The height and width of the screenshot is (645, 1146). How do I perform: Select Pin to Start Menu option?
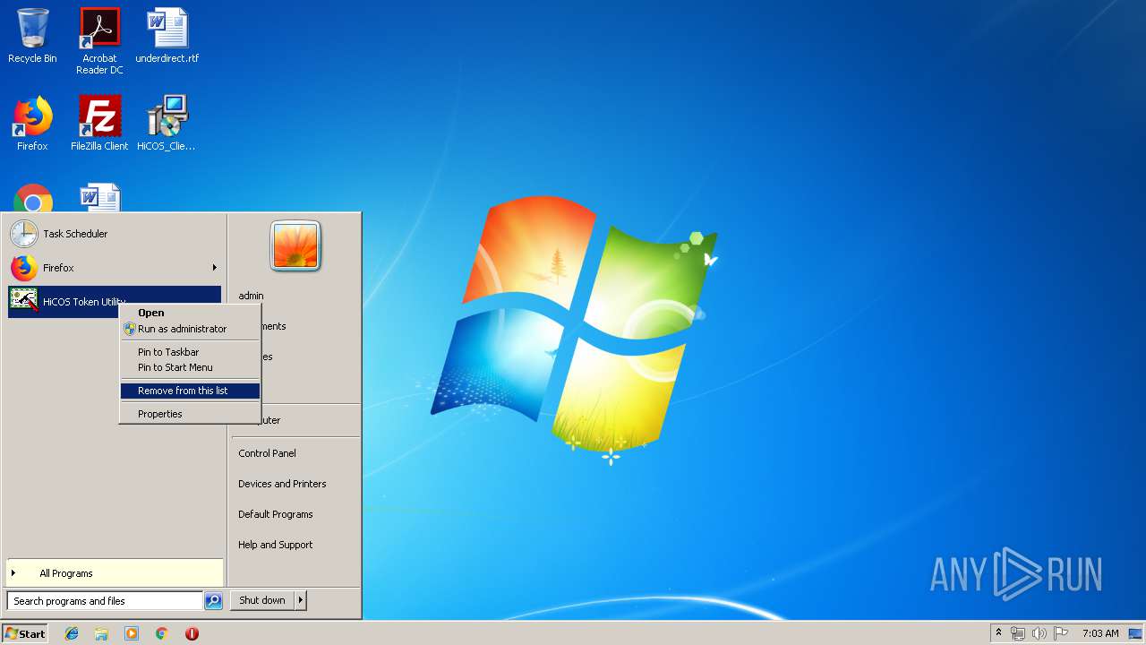[x=190, y=367]
